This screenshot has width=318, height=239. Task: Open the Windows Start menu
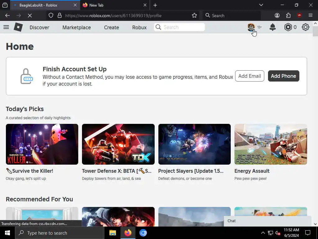[7, 233]
